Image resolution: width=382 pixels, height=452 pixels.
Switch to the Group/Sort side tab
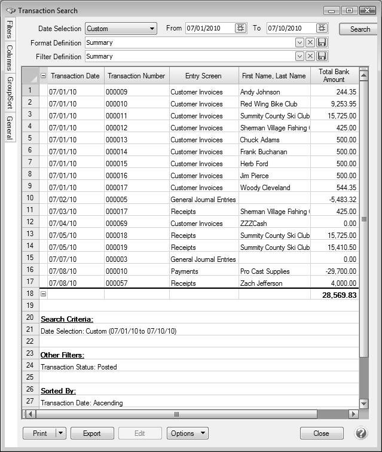pyautogui.click(x=9, y=92)
